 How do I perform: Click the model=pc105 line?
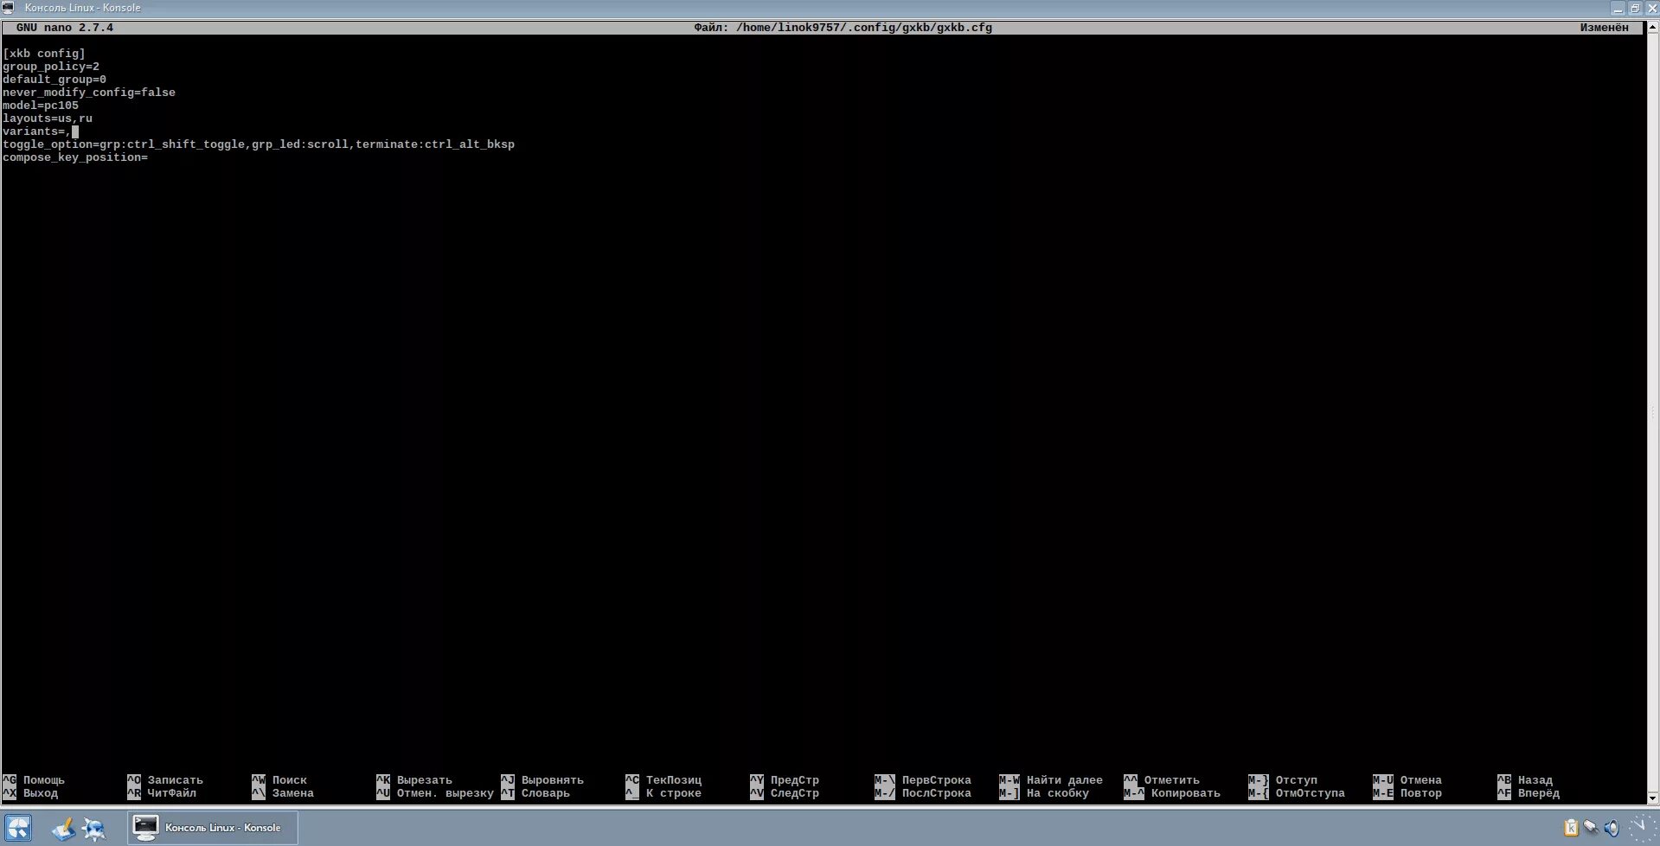(41, 106)
